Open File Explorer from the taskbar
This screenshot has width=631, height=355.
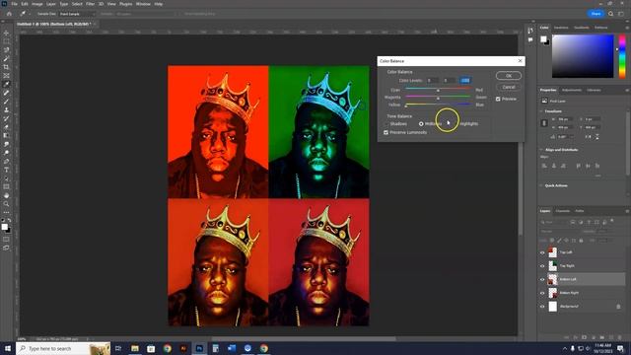tap(135, 348)
